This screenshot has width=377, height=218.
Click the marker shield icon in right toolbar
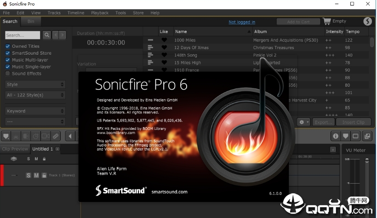pos(345,136)
